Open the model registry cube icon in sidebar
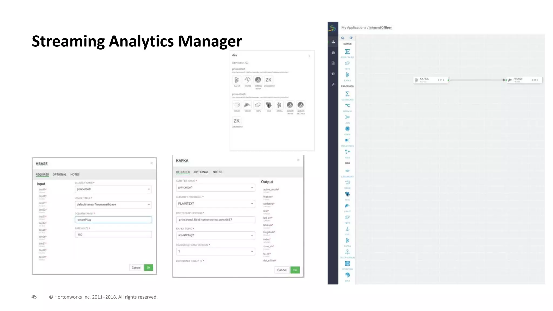 click(333, 74)
